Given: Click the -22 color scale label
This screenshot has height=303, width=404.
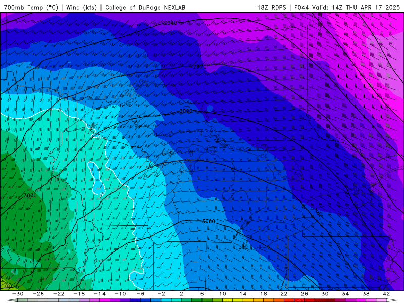Looking at the screenshot, I should [x=59, y=294].
